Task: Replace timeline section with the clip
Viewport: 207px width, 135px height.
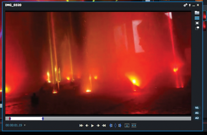Action: (x=134, y=125)
